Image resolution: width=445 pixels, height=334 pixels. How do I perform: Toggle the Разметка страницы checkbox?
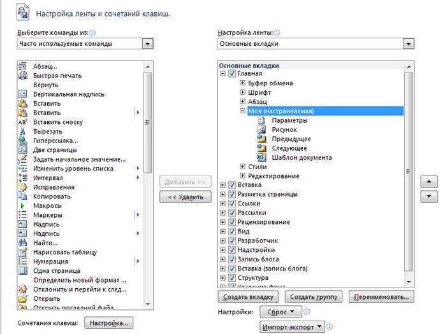point(232,194)
